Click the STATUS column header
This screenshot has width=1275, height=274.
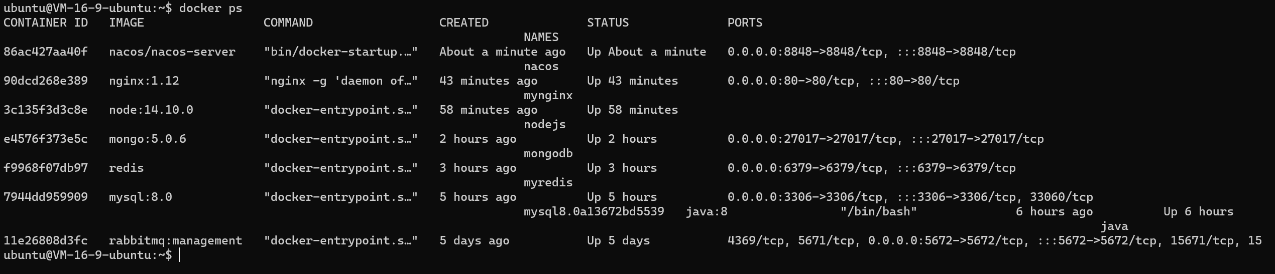click(608, 23)
